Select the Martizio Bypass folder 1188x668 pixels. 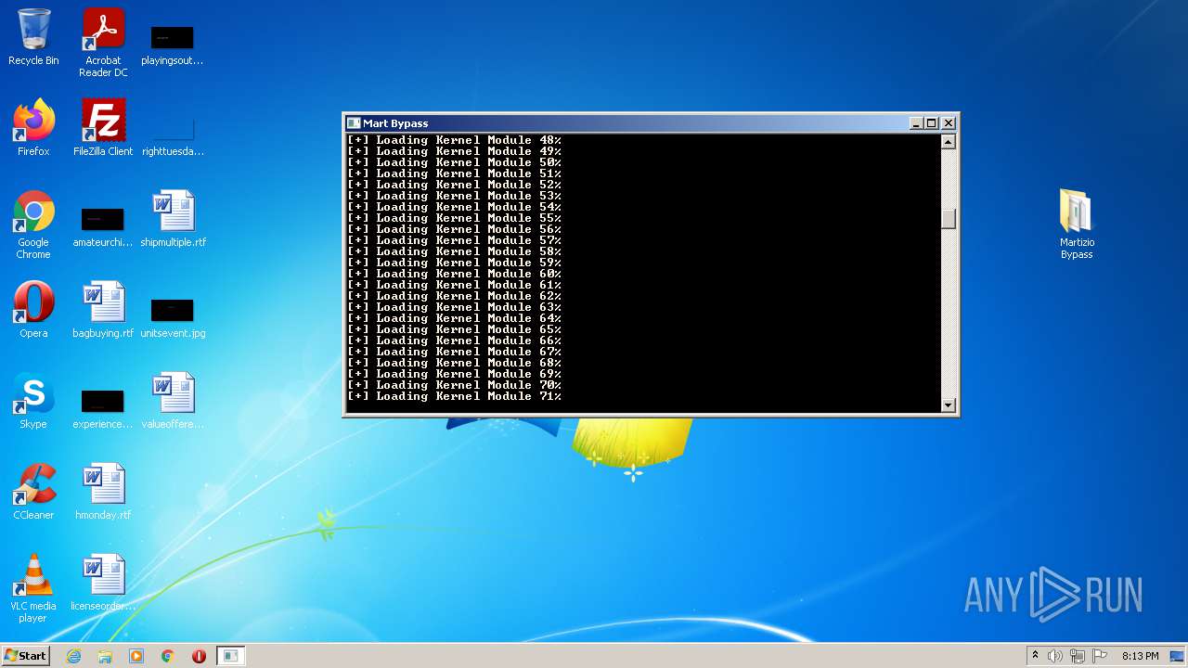pos(1077,225)
